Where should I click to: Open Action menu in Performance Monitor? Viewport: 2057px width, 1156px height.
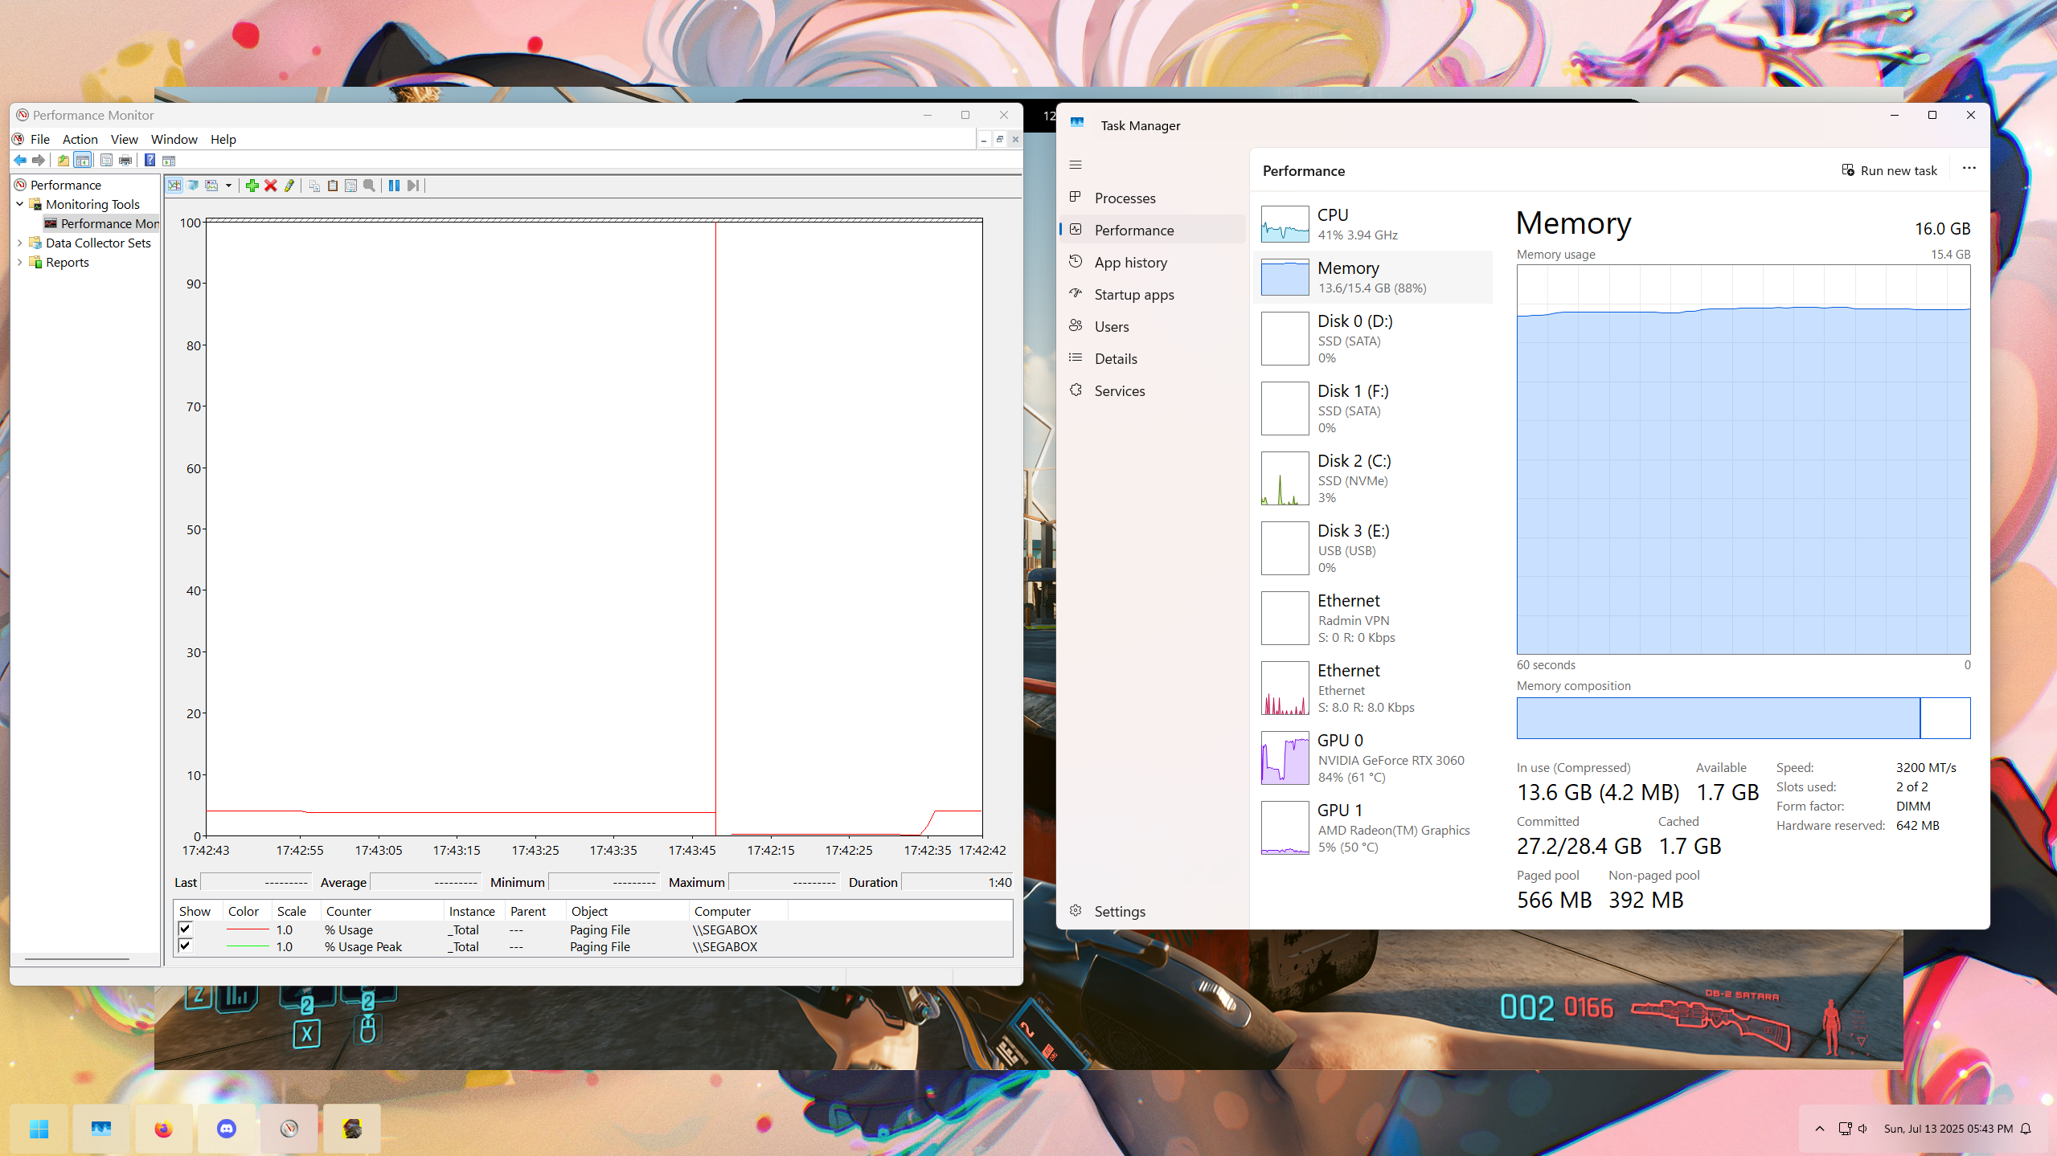(x=80, y=140)
